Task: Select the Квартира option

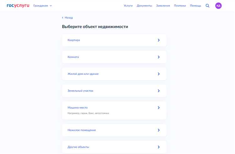Action: click(114, 40)
